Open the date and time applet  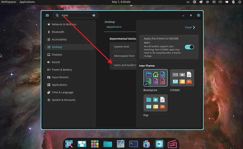coord(121,2)
